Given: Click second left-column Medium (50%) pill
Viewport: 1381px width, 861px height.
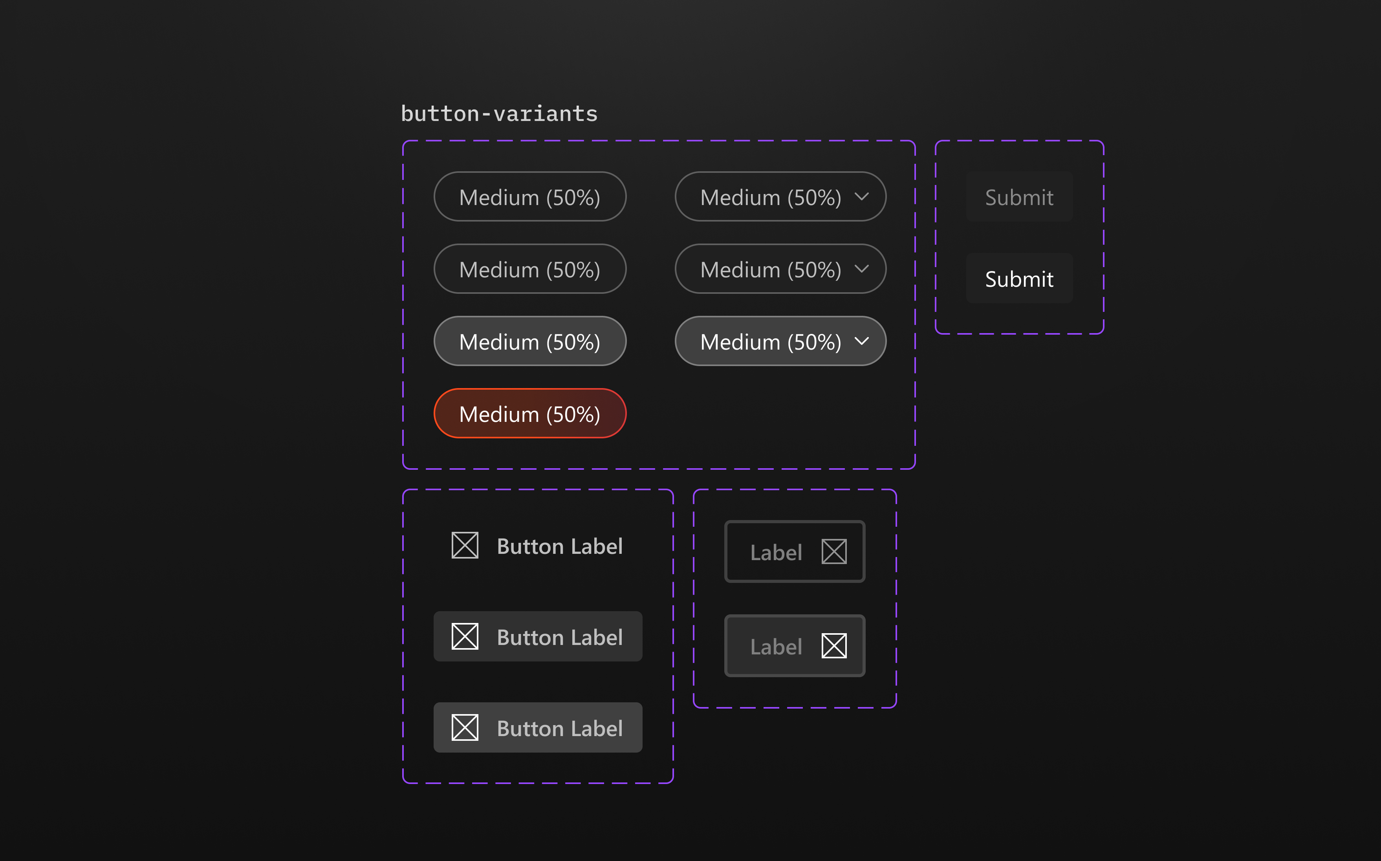Looking at the screenshot, I should 529,269.
